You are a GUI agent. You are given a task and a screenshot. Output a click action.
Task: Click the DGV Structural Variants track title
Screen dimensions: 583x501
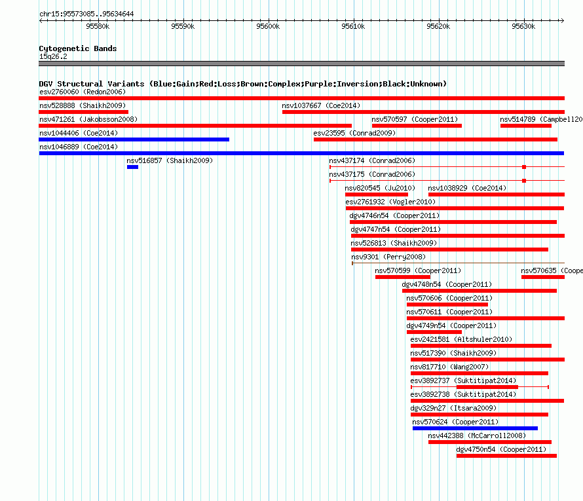(243, 84)
